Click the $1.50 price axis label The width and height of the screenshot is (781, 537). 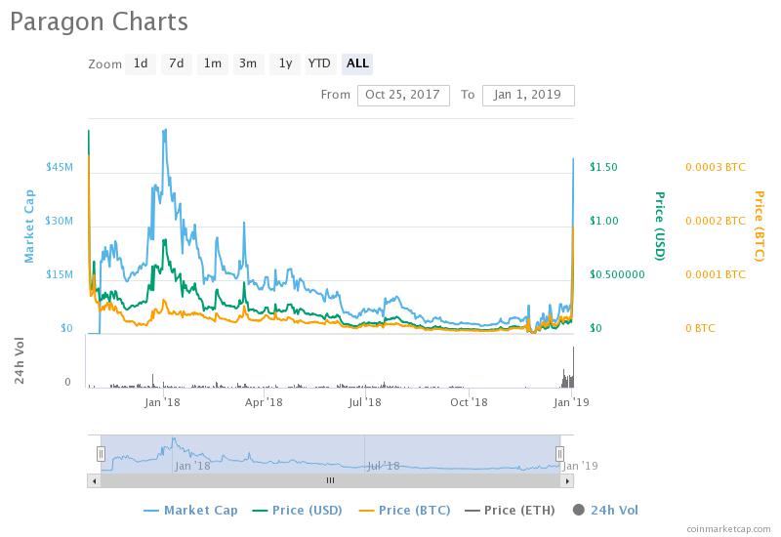pos(603,167)
